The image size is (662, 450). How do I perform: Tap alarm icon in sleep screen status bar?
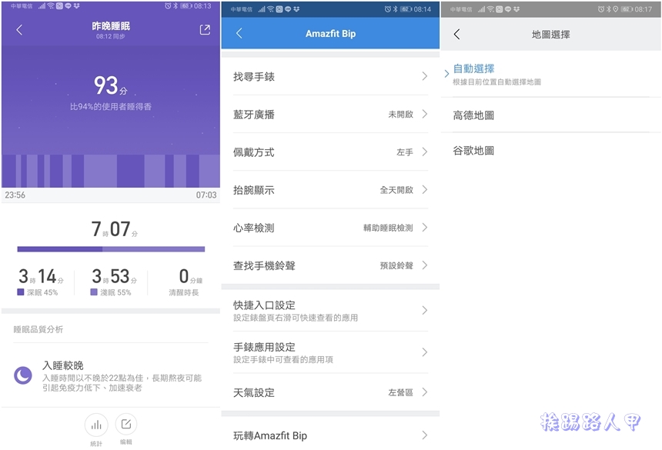[168, 6]
